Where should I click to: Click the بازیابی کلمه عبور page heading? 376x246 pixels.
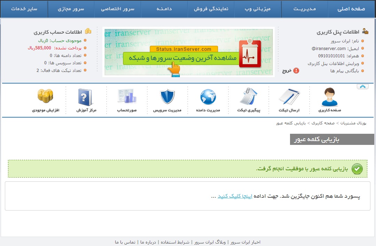point(316,140)
